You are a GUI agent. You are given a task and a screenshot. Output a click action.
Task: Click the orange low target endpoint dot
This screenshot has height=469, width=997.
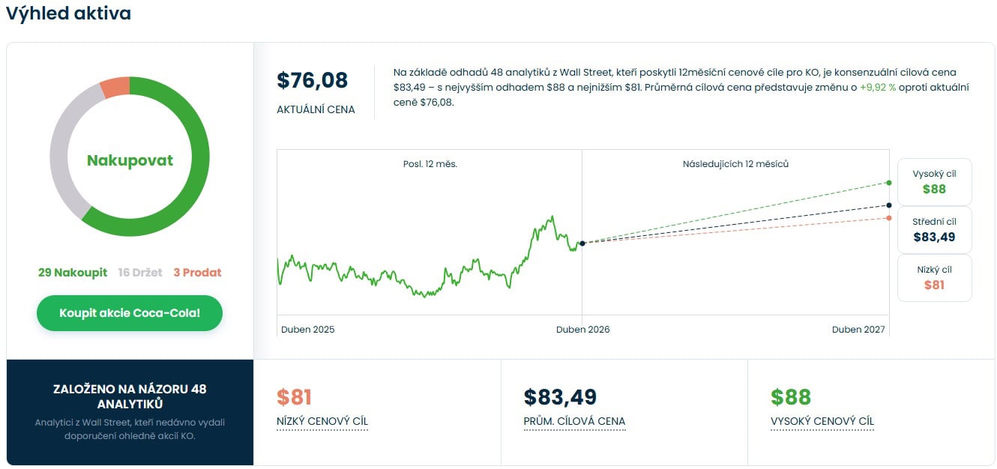coord(889,218)
